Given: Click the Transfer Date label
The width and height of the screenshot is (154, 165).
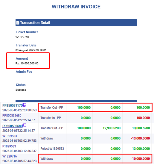Looking at the screenshot, I should point(26,45).
